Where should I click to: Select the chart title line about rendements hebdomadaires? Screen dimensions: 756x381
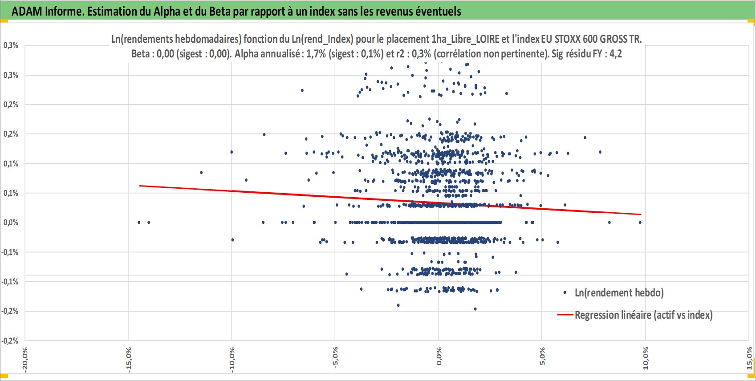coord(376,39)
